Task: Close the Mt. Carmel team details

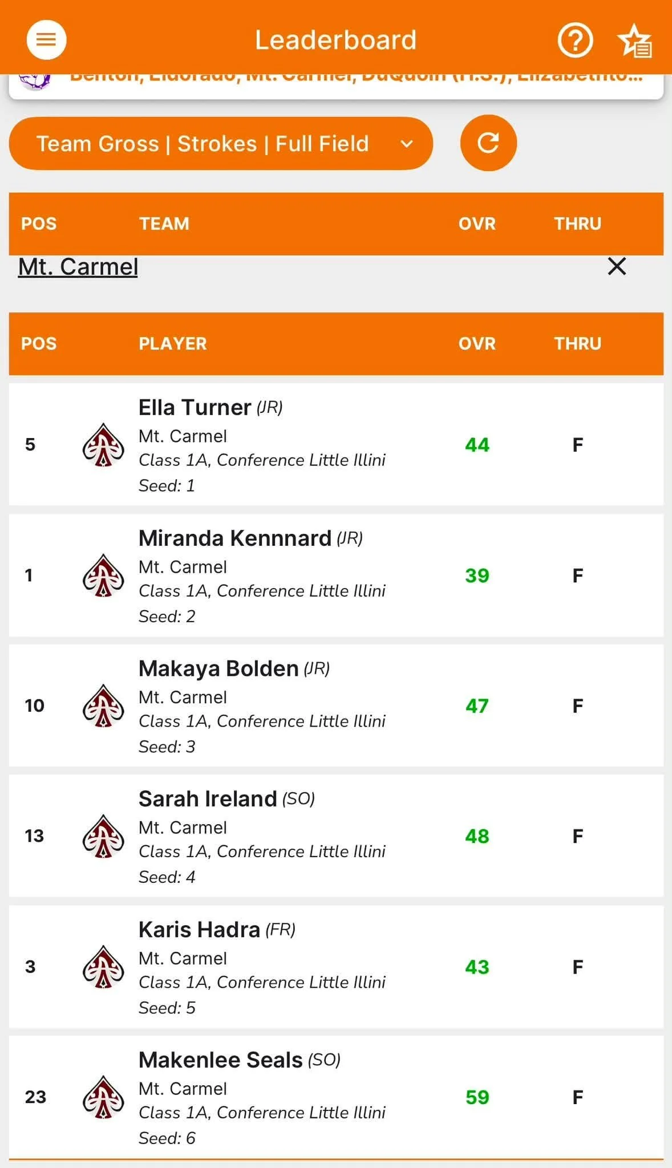Action: [617, 266]
